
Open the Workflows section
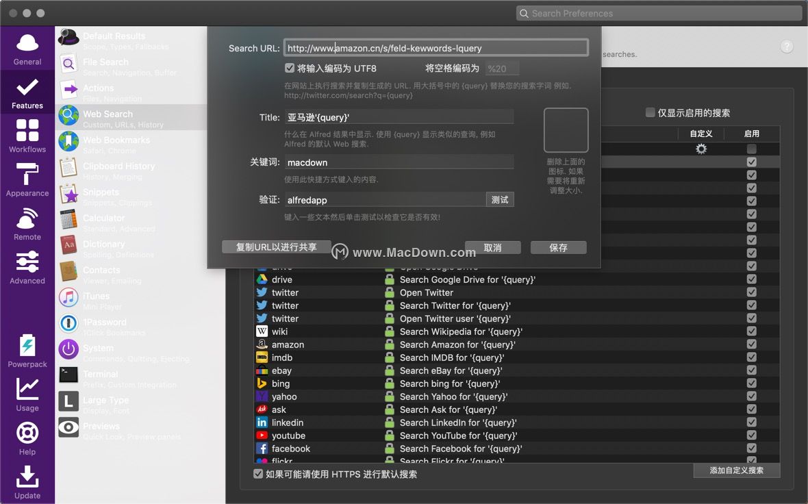point(27,136)
